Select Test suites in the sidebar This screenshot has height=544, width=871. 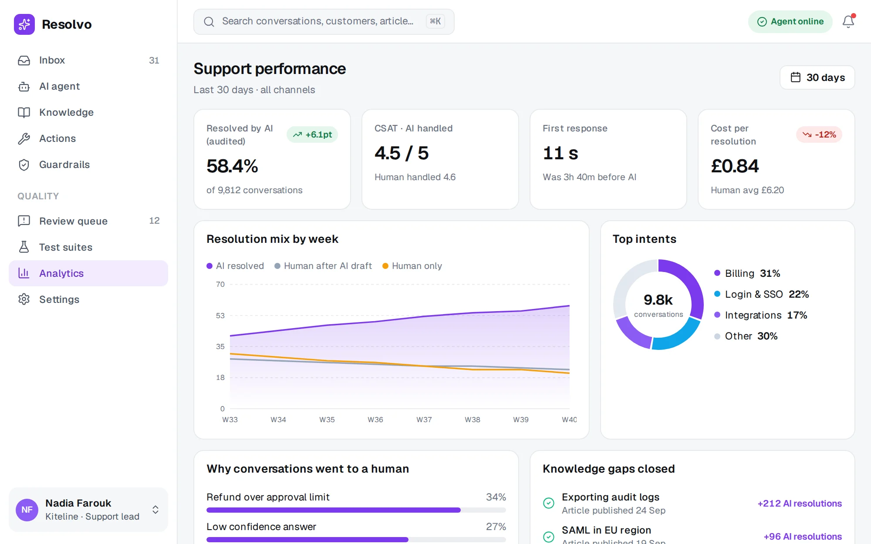point(88,247)
